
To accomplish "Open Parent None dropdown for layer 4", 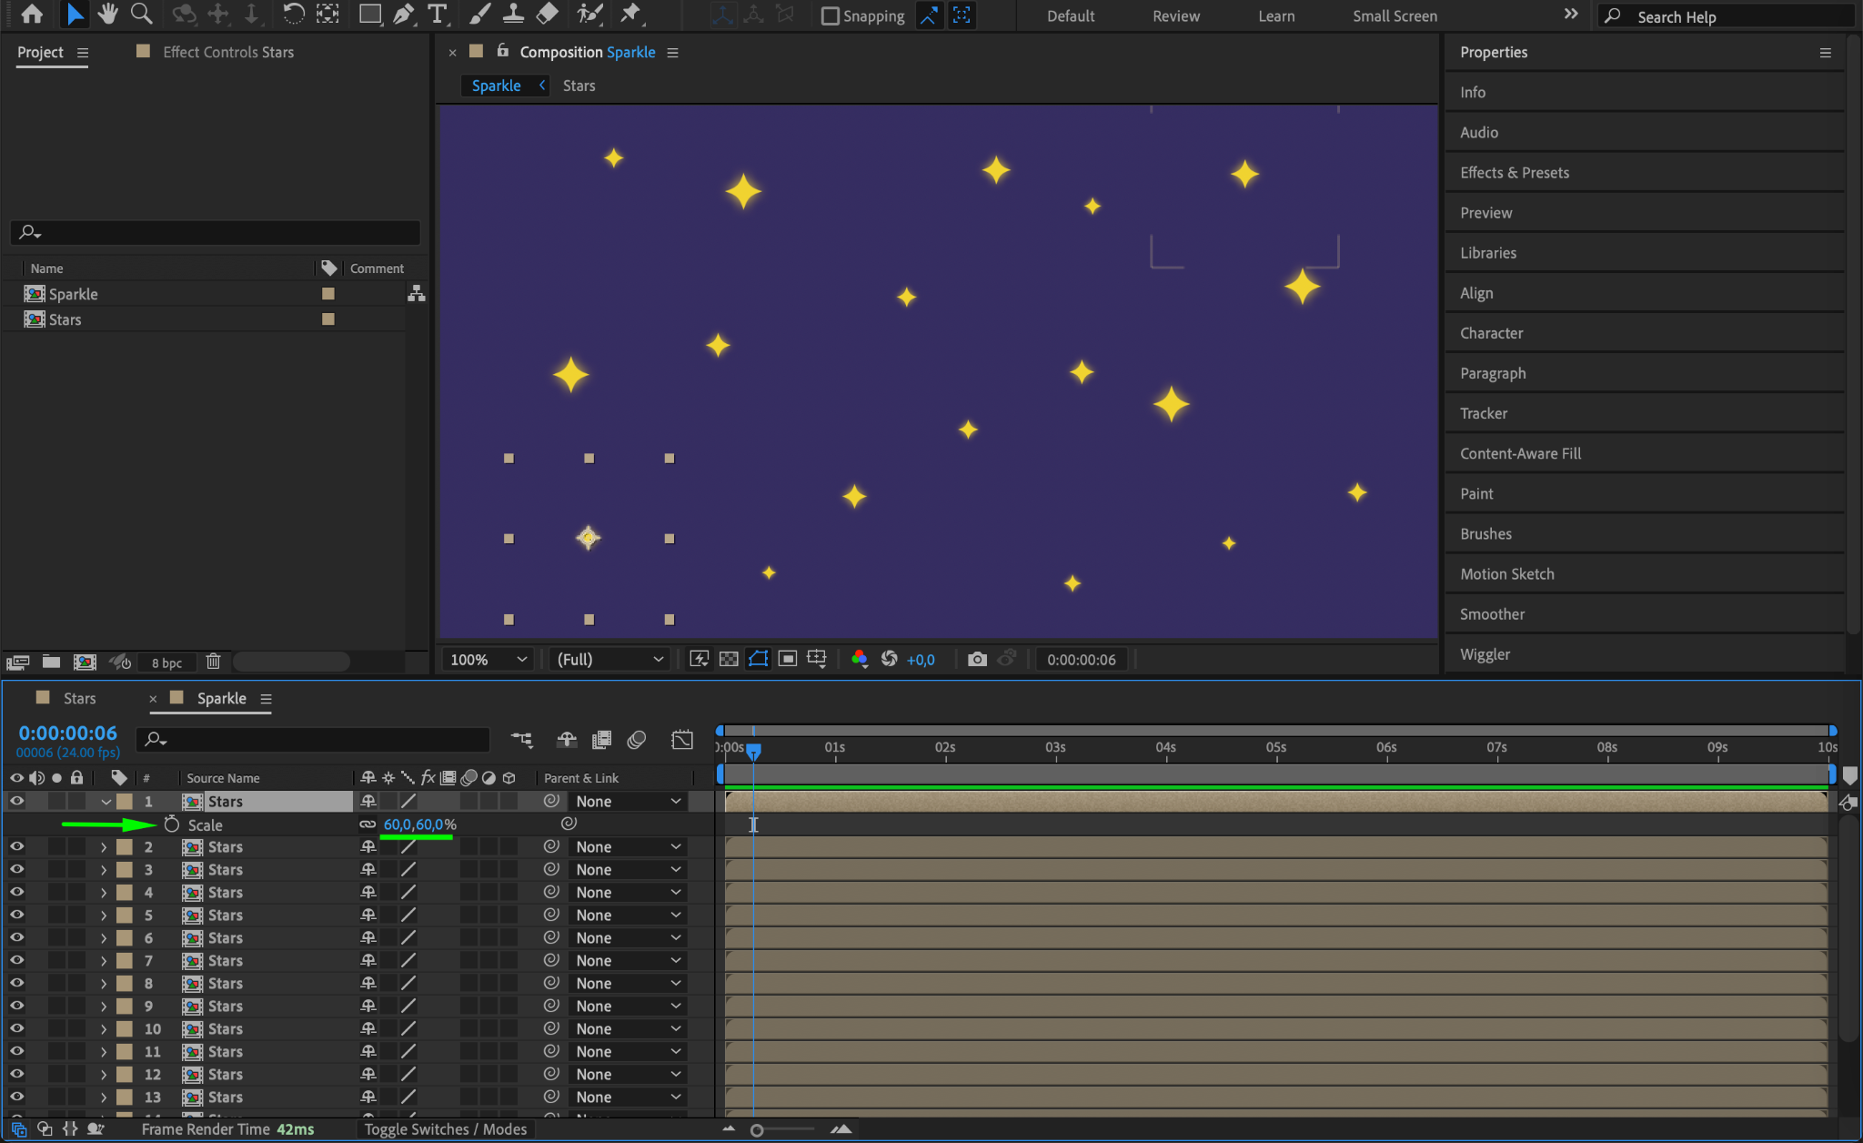I will tap(628, 893).
